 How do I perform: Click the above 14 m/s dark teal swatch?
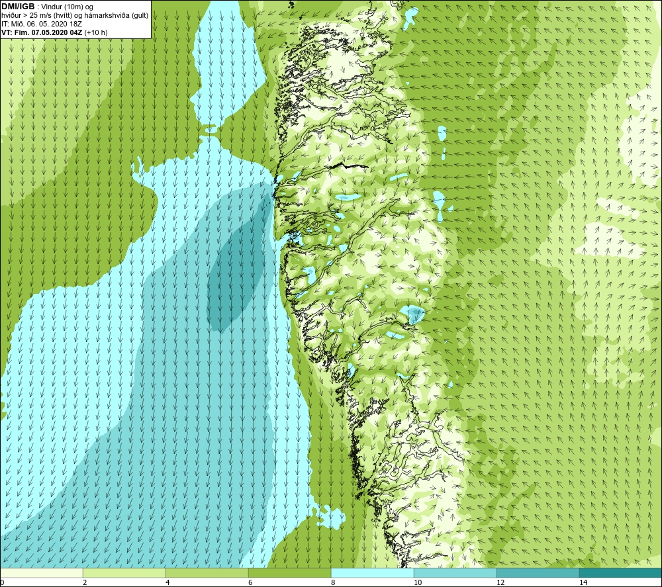pyautogui.click(x=621, y=572)
